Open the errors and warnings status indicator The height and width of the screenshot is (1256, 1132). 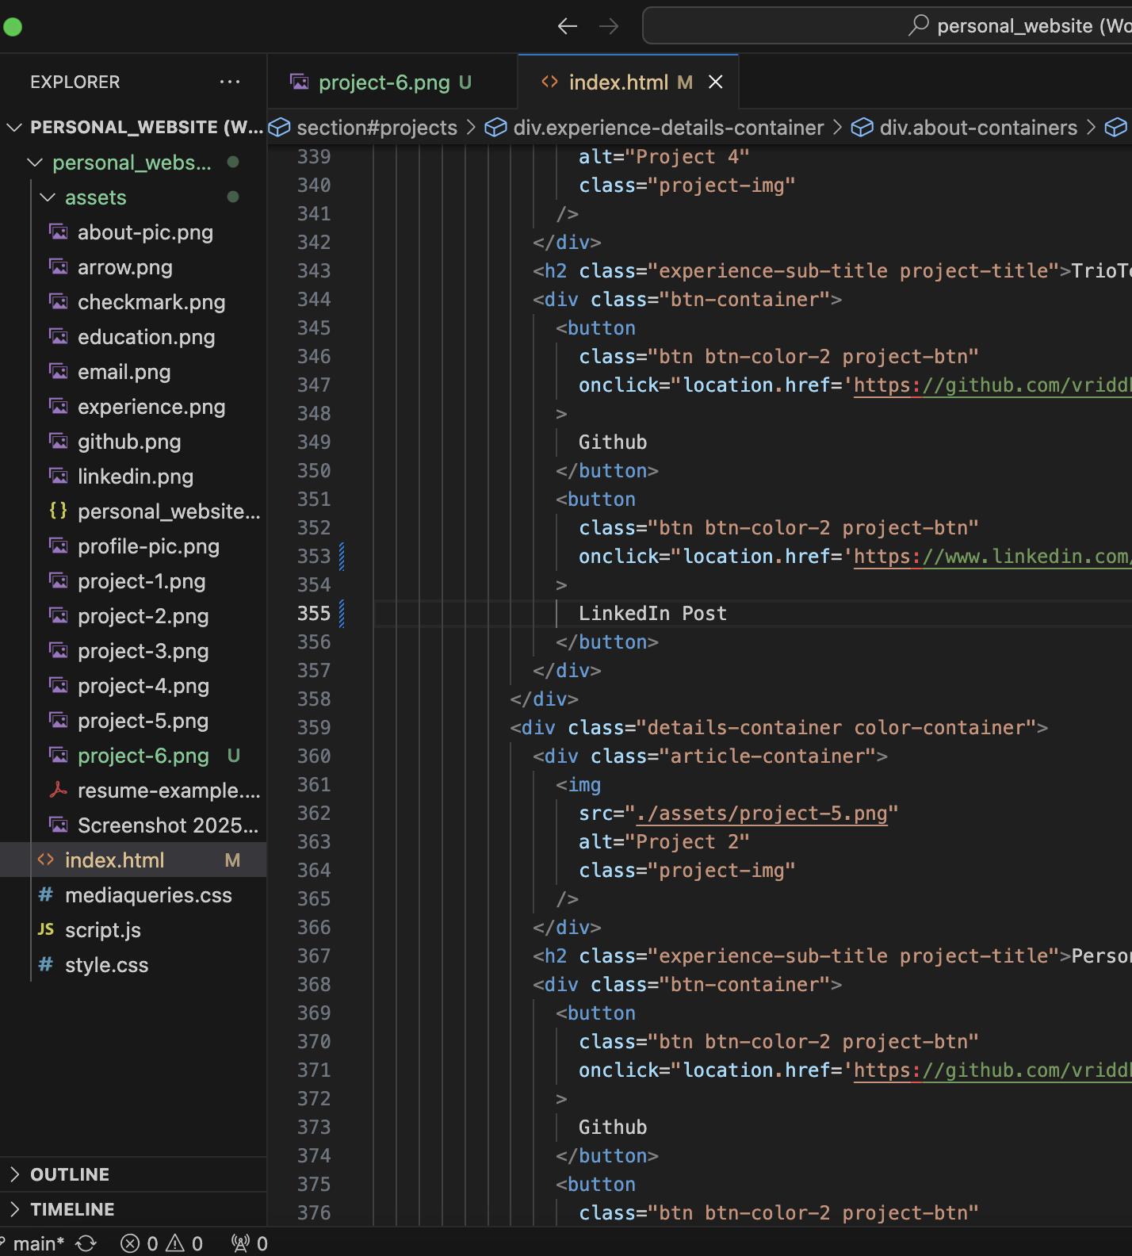(x=162, y=1243)
